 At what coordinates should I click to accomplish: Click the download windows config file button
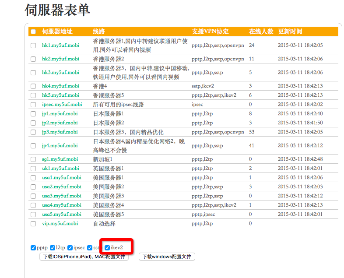[x=167, y=257]
